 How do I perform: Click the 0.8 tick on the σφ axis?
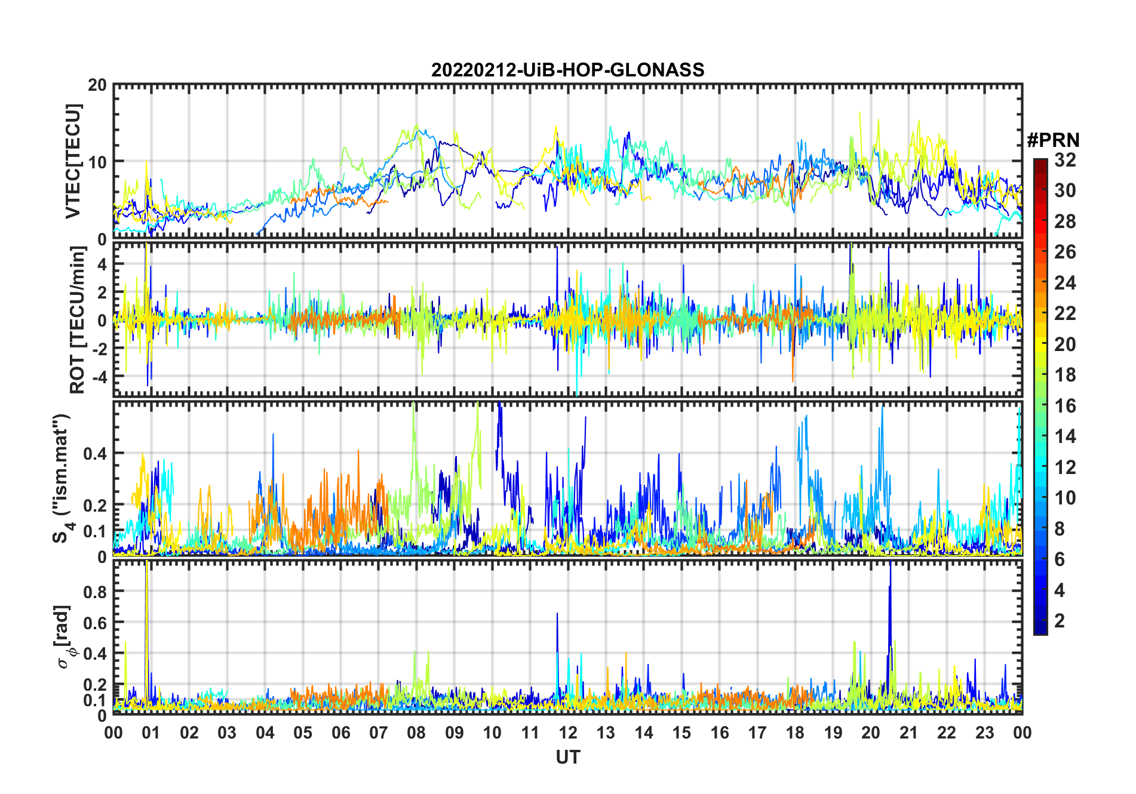[96, 592]
